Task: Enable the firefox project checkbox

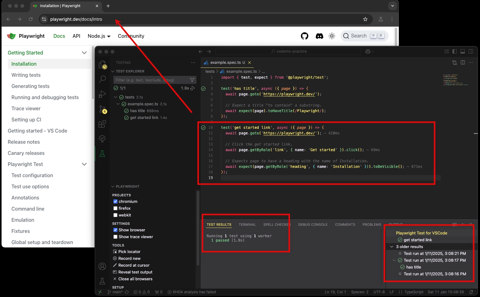Action: click(x=115, y=208)
